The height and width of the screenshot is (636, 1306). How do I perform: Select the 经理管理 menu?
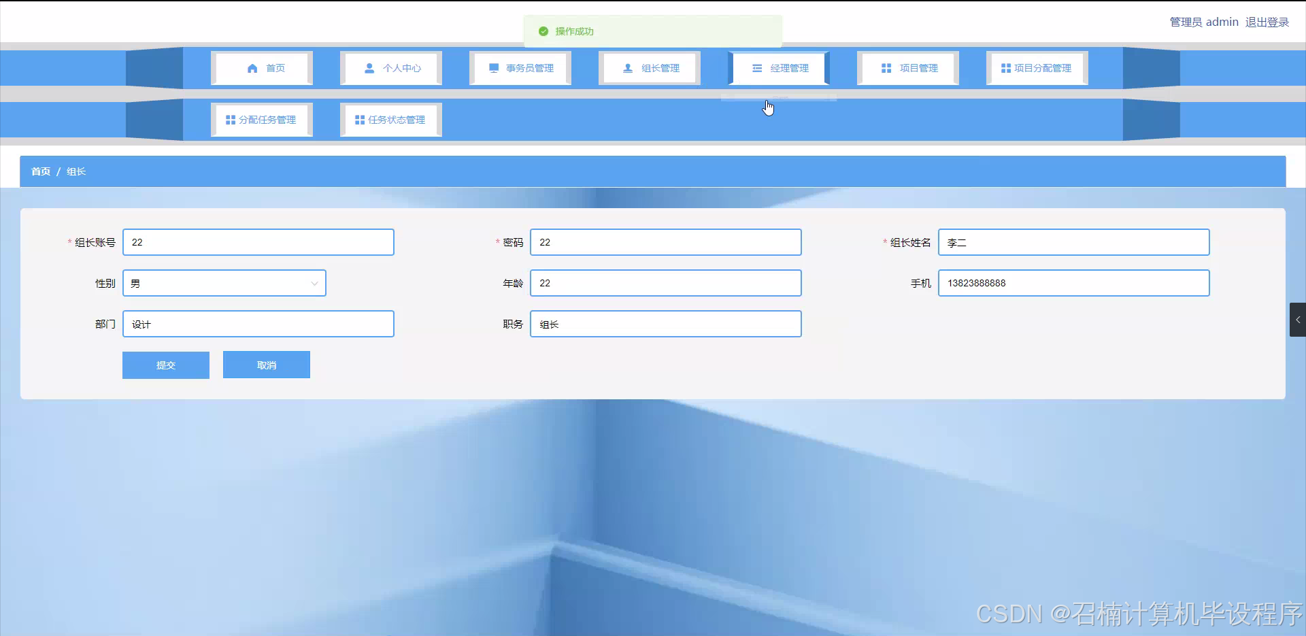pos(779,68)
